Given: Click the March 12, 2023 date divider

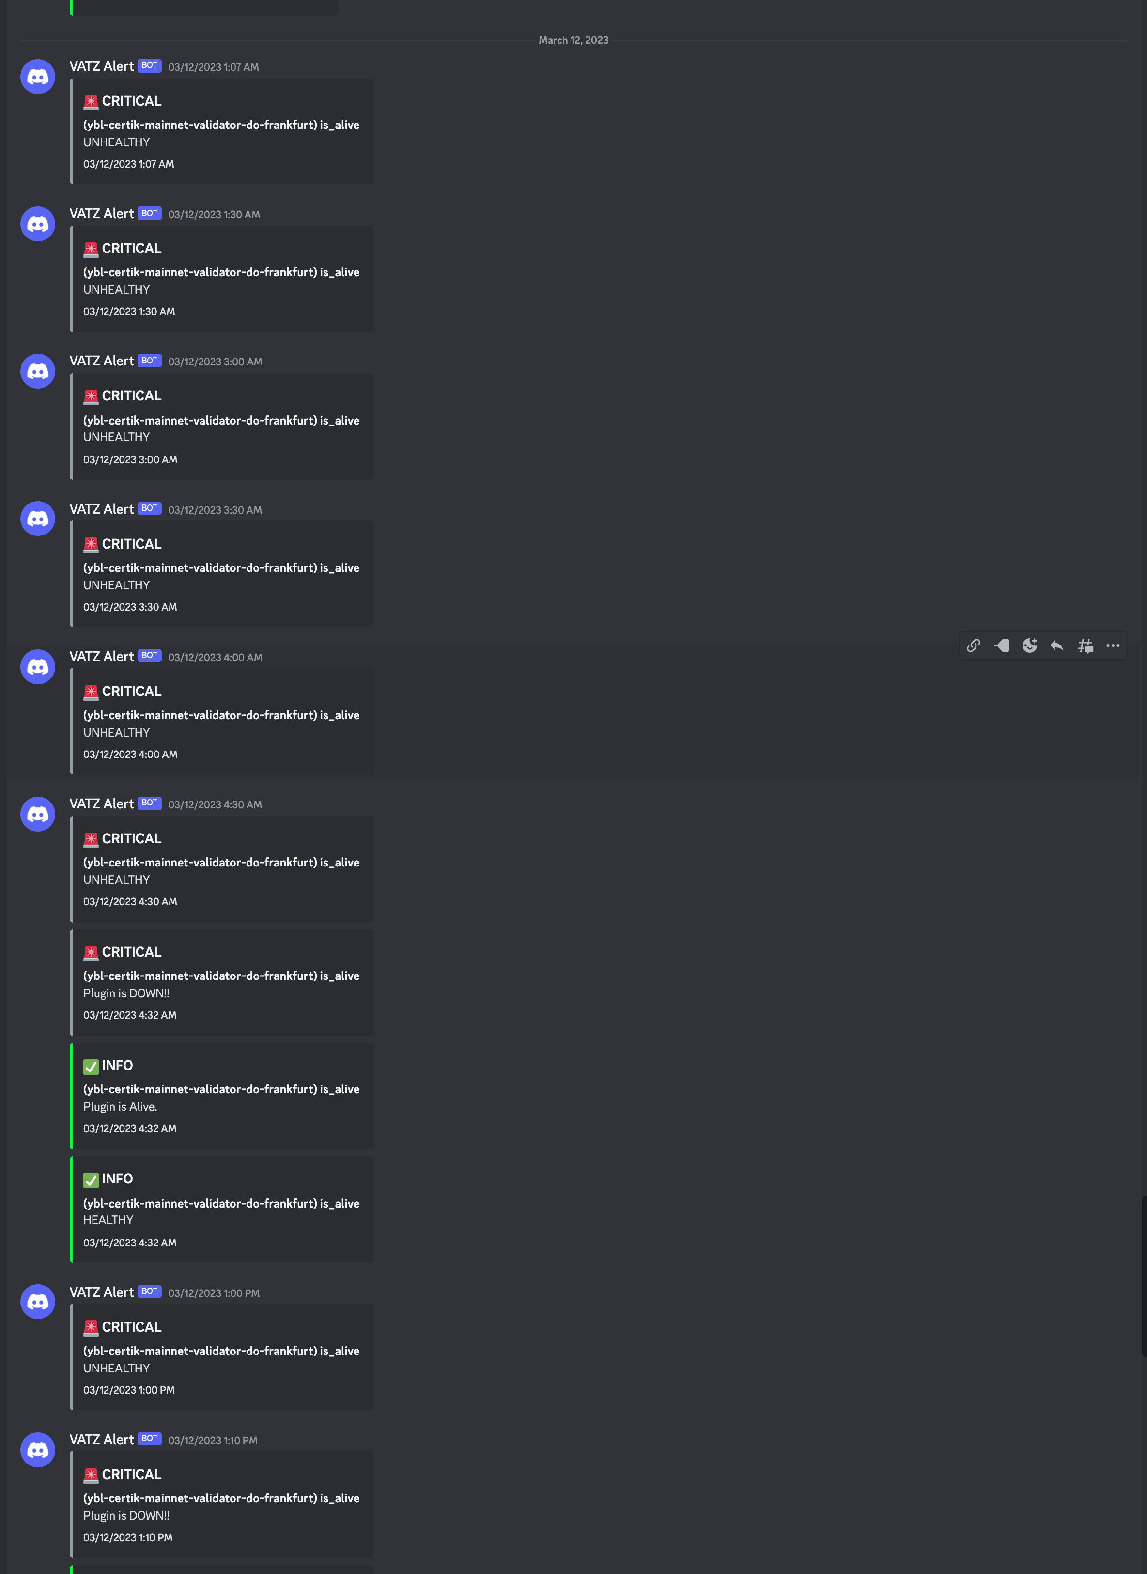Looking at the screenshot, I should pyautogui.click(x=573, y=40).
